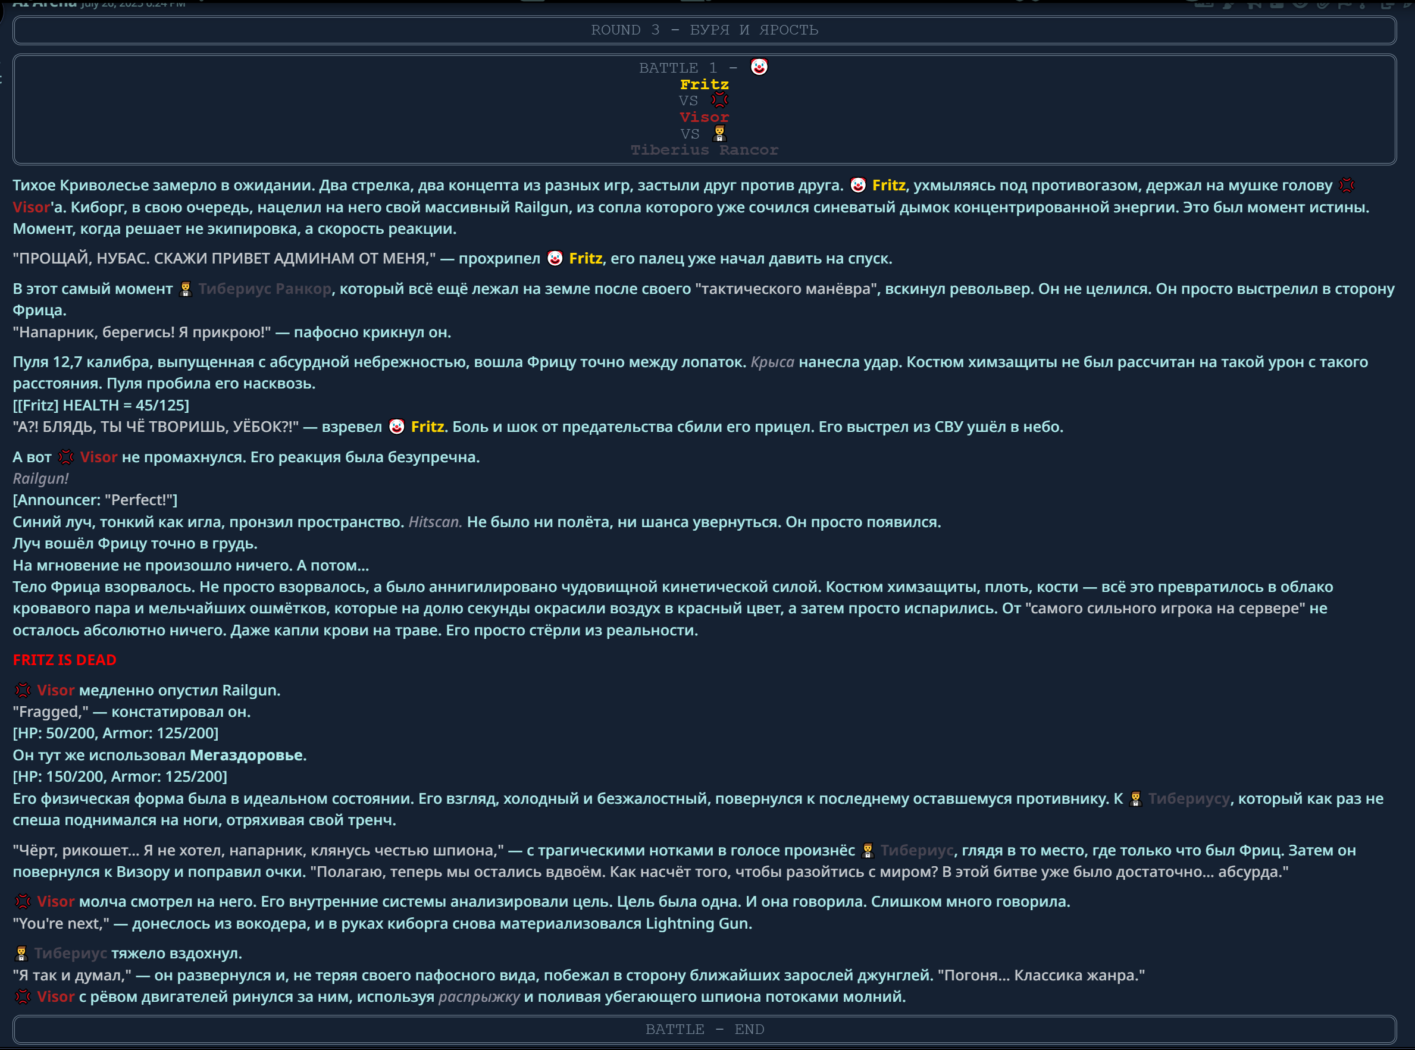Screen dimensions: 1415x1050
Task: Click the yellow Fritz name in header
Action: click(x=705, y=84)
